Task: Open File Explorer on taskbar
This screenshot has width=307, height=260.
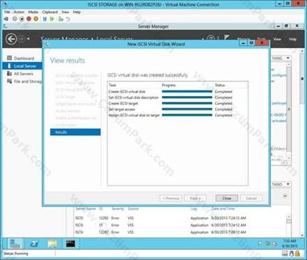Action: (x=52, y=243)
